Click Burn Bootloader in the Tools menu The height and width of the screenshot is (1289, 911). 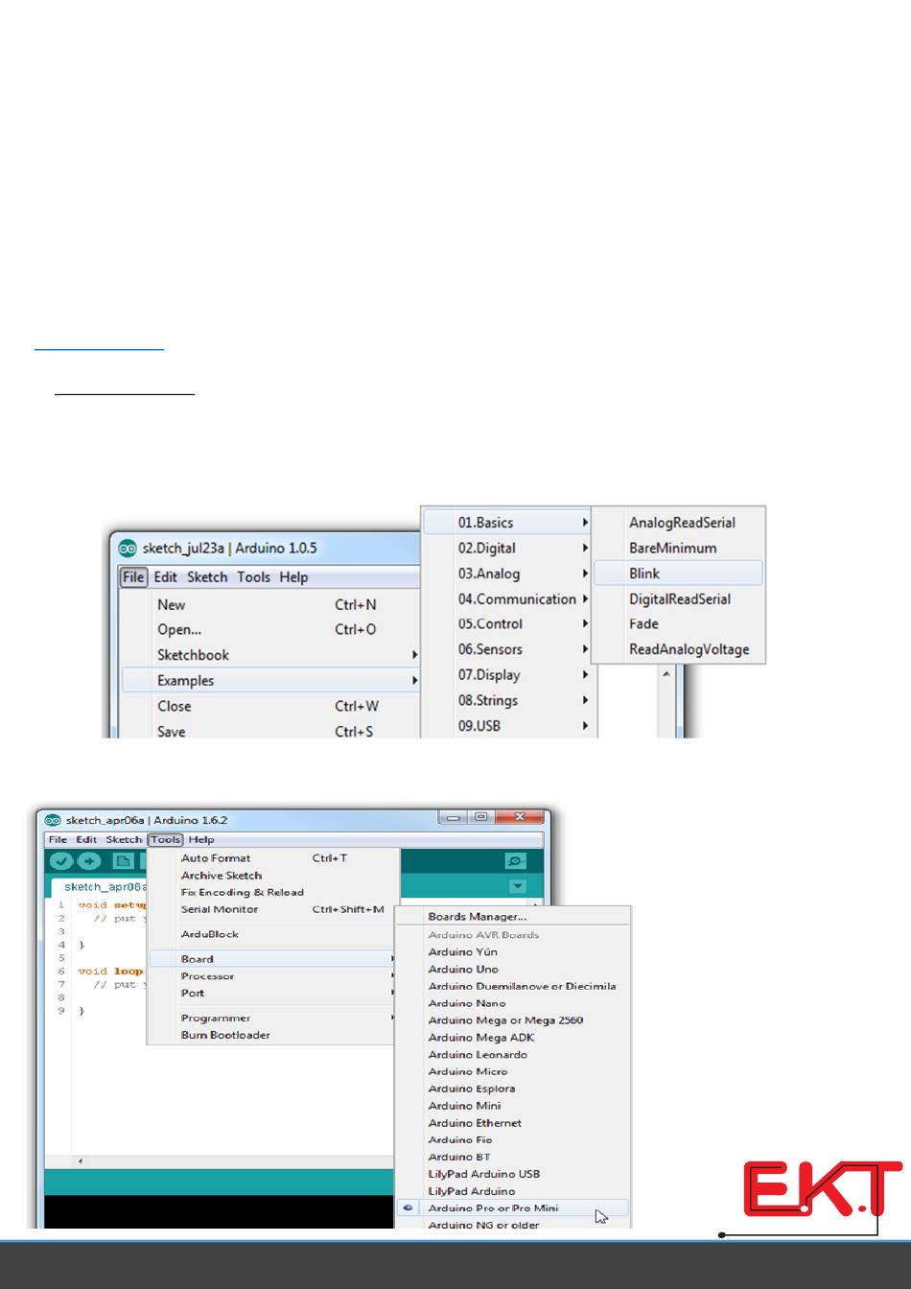tap(225, 1036)
